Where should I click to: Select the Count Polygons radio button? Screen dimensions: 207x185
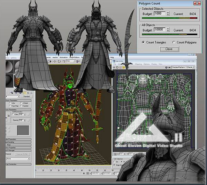coord(174,42)
